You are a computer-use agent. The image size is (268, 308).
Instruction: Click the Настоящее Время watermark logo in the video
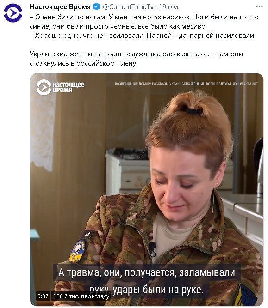pos(60,87)
